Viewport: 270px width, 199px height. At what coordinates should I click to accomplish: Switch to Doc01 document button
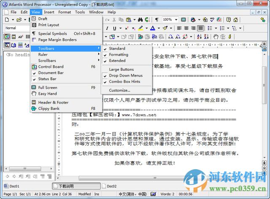pyautogui.click(x=12, y=186)
